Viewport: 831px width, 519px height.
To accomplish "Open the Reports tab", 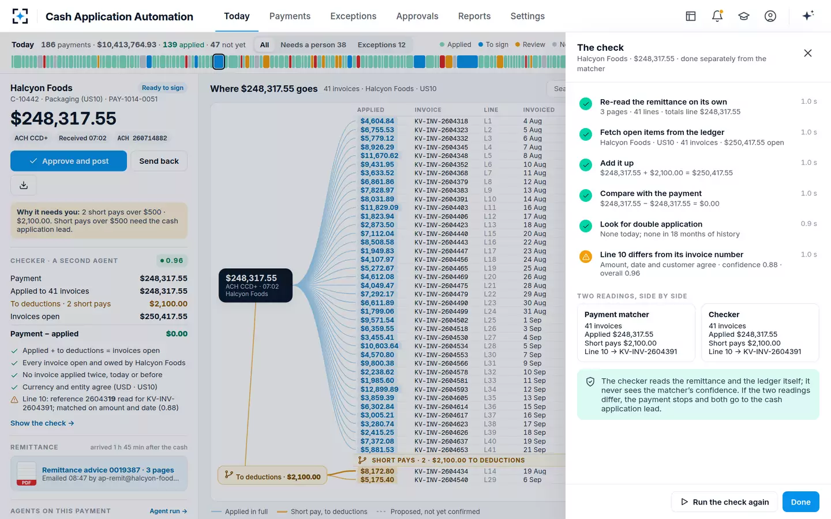I will [x=474, y=16].
